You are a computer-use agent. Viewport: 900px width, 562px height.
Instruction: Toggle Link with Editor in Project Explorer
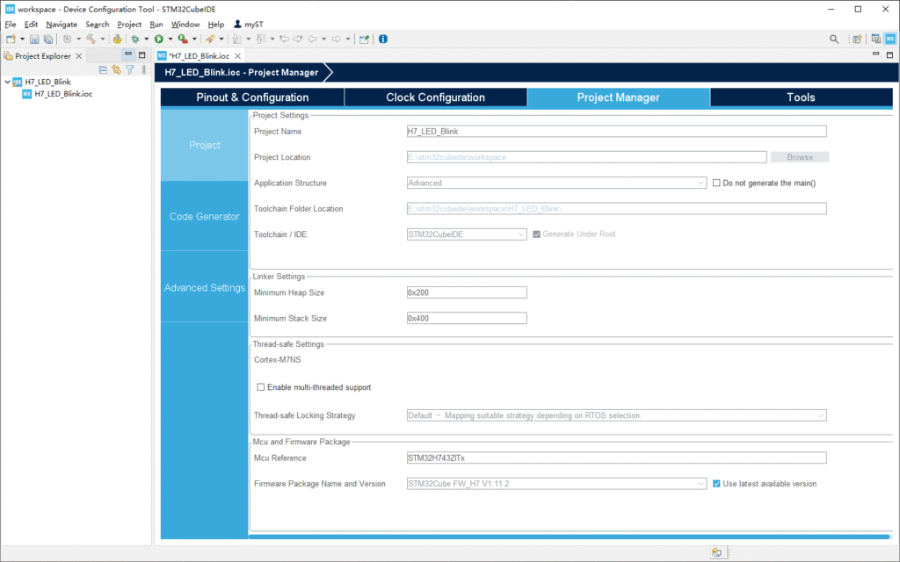[x=117, y=70]
